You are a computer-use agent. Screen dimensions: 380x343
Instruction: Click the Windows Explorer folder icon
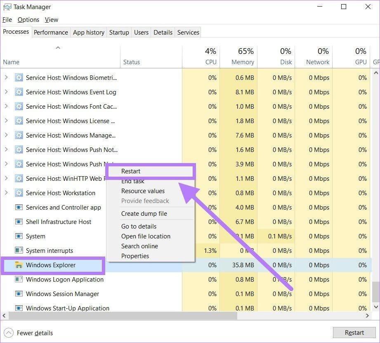pos(19,265)
